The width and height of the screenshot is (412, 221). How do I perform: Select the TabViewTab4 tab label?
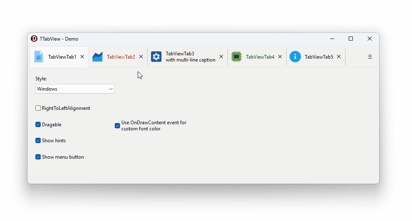point(260,57)
